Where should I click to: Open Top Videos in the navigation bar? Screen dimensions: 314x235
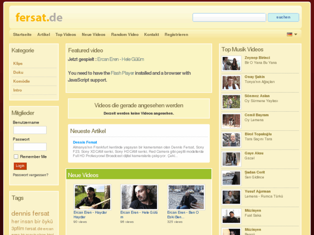coord(66,34)
